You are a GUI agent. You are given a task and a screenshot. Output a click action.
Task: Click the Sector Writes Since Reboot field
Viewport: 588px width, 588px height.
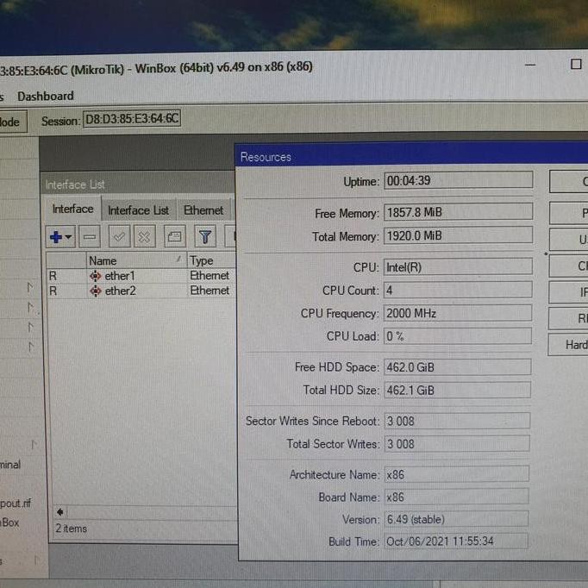pos(458,421)
